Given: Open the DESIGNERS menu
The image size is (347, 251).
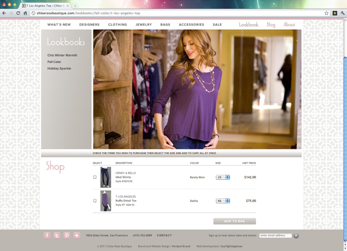Looking at the screenshot, I should (x=89, y=25).
